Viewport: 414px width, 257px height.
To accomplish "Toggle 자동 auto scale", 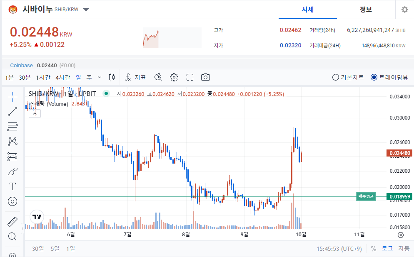I will [404, 248].
